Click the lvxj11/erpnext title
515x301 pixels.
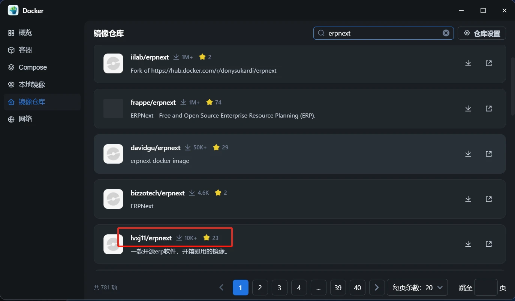tap(151, 238)
